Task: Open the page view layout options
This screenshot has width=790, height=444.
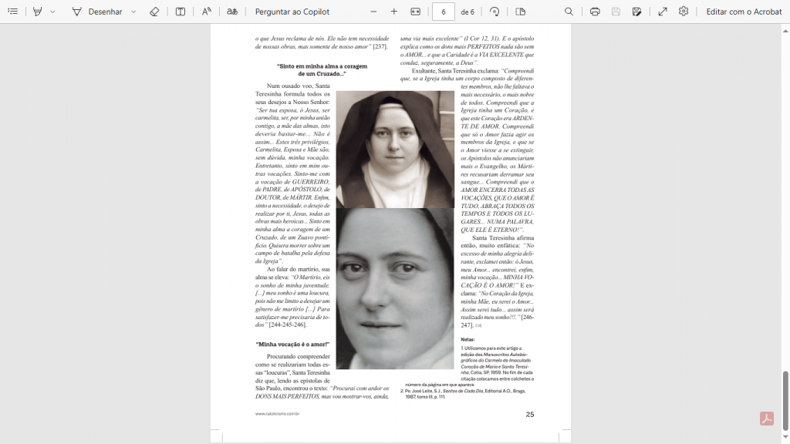Action: coord(520,12)
